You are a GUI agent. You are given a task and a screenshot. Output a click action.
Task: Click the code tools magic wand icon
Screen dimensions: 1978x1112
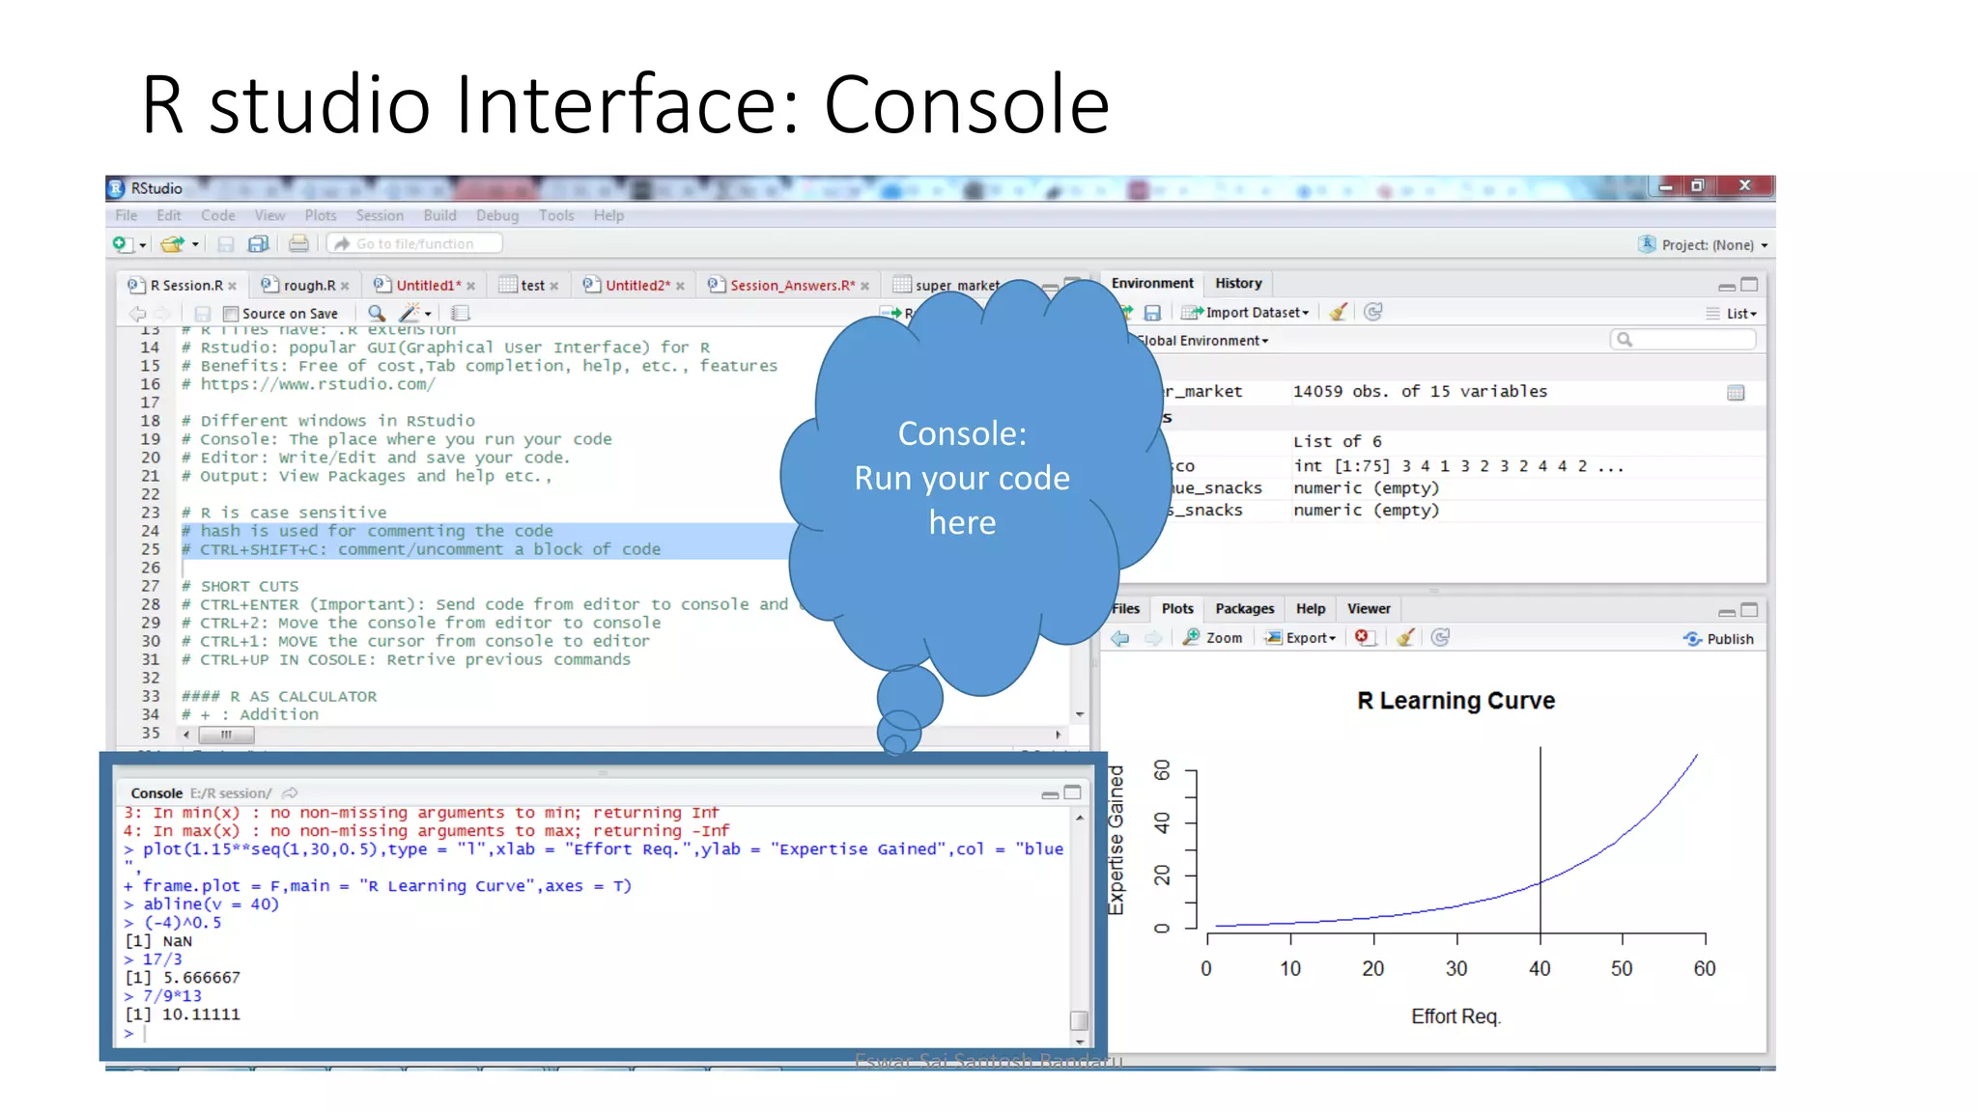410,313
